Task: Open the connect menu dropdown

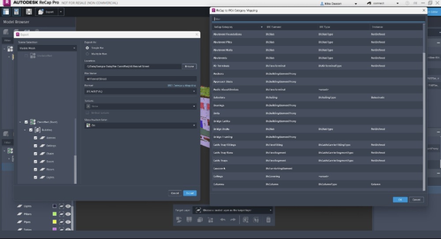Action: click(397, 4)
